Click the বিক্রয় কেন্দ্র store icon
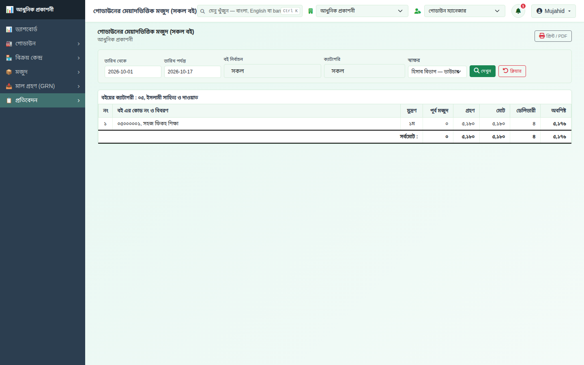The image size is (584, 365). tap(9, 58)
